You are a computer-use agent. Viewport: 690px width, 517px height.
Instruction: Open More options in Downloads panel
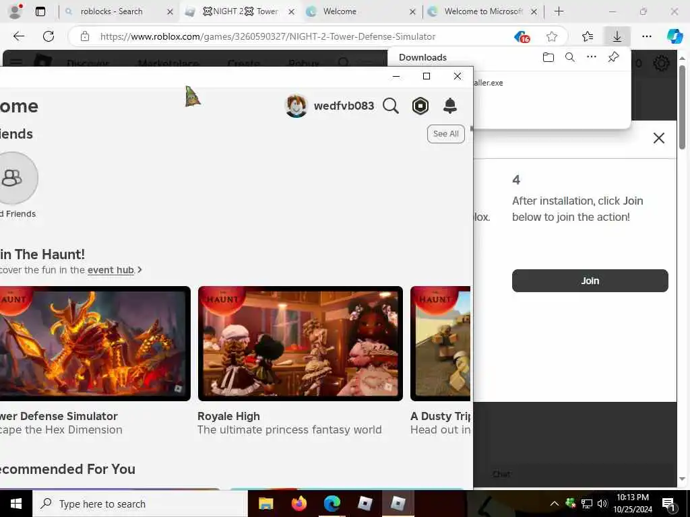tap(592, 57)
